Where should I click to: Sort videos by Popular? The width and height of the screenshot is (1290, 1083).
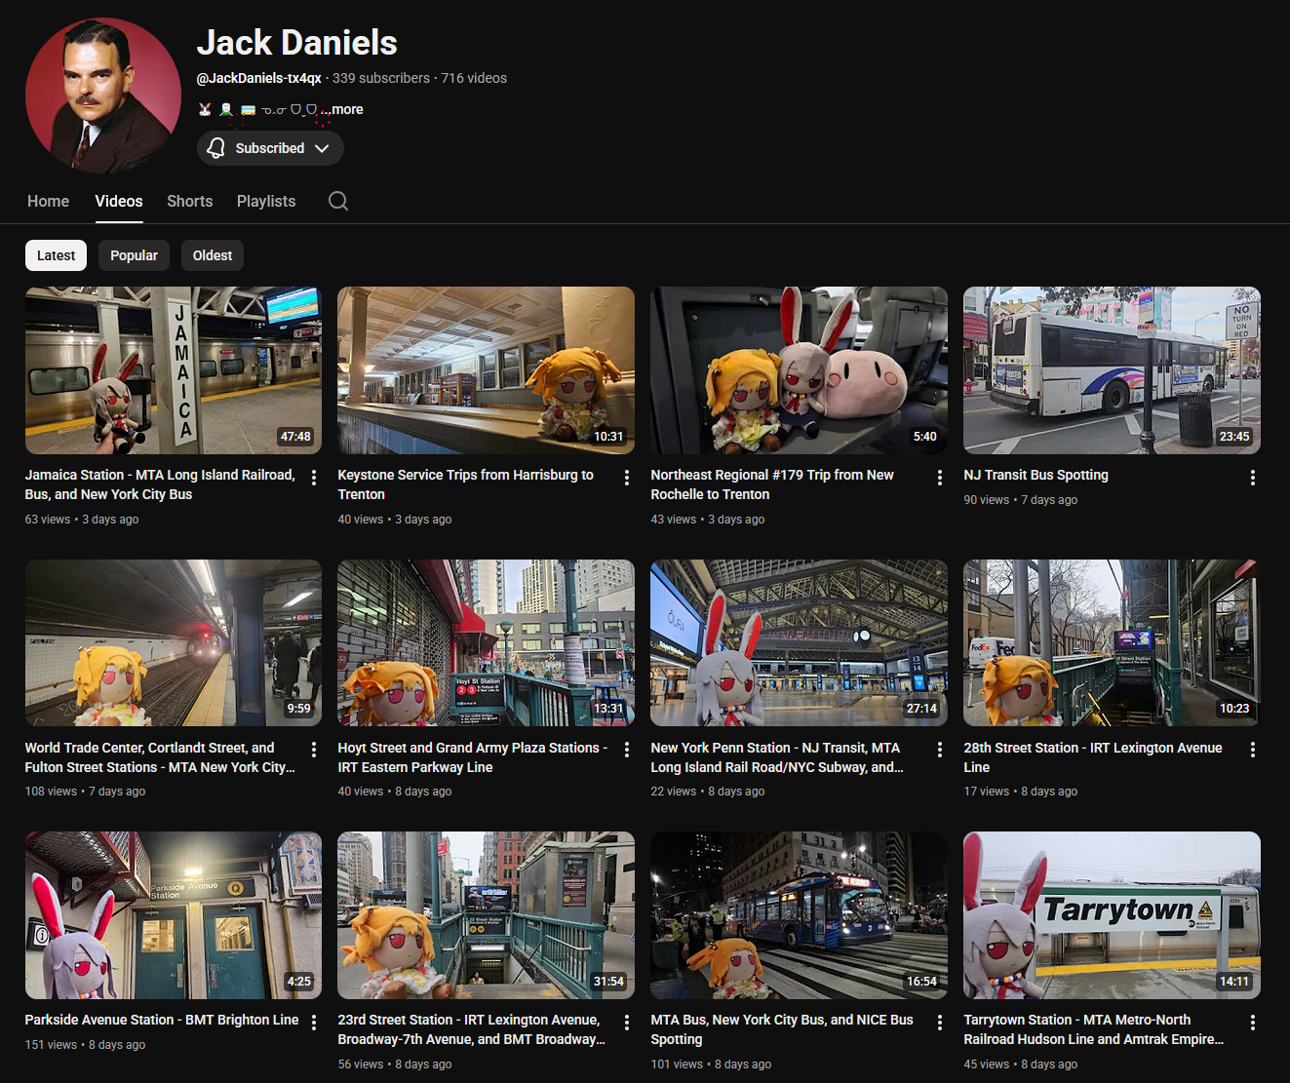[x=134, y=255]
